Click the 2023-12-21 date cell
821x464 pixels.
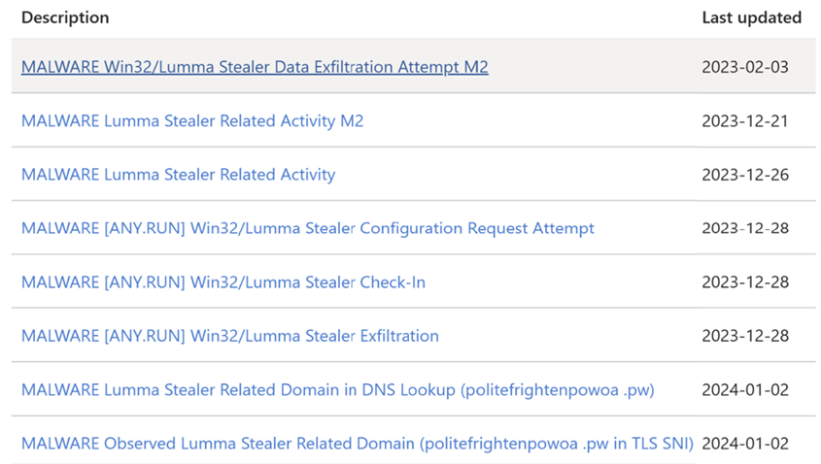744,121
